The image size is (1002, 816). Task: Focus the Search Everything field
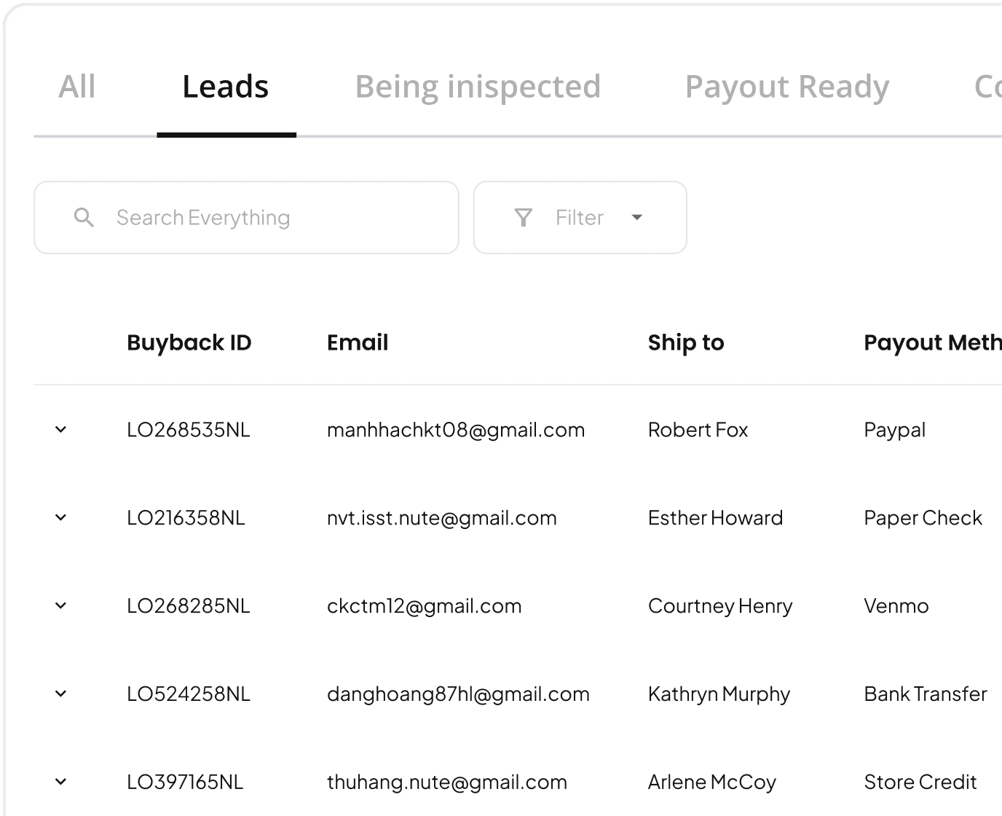(246, 217)
